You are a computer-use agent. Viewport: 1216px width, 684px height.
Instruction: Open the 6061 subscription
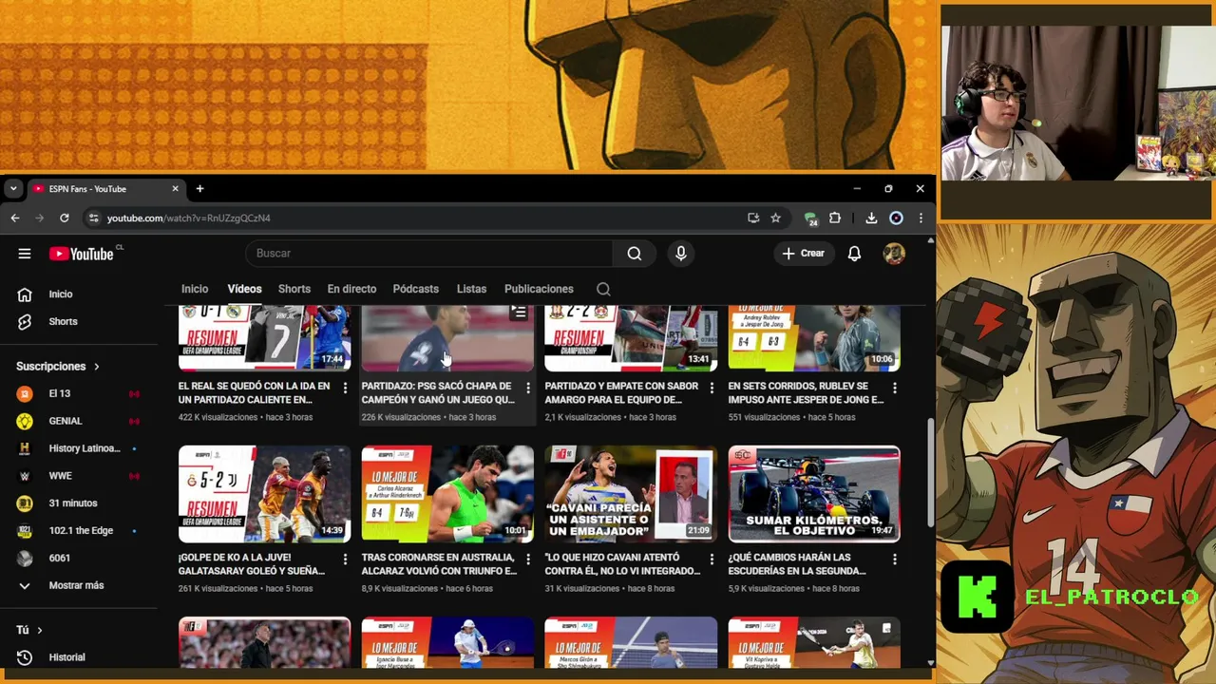pos(79,558)
